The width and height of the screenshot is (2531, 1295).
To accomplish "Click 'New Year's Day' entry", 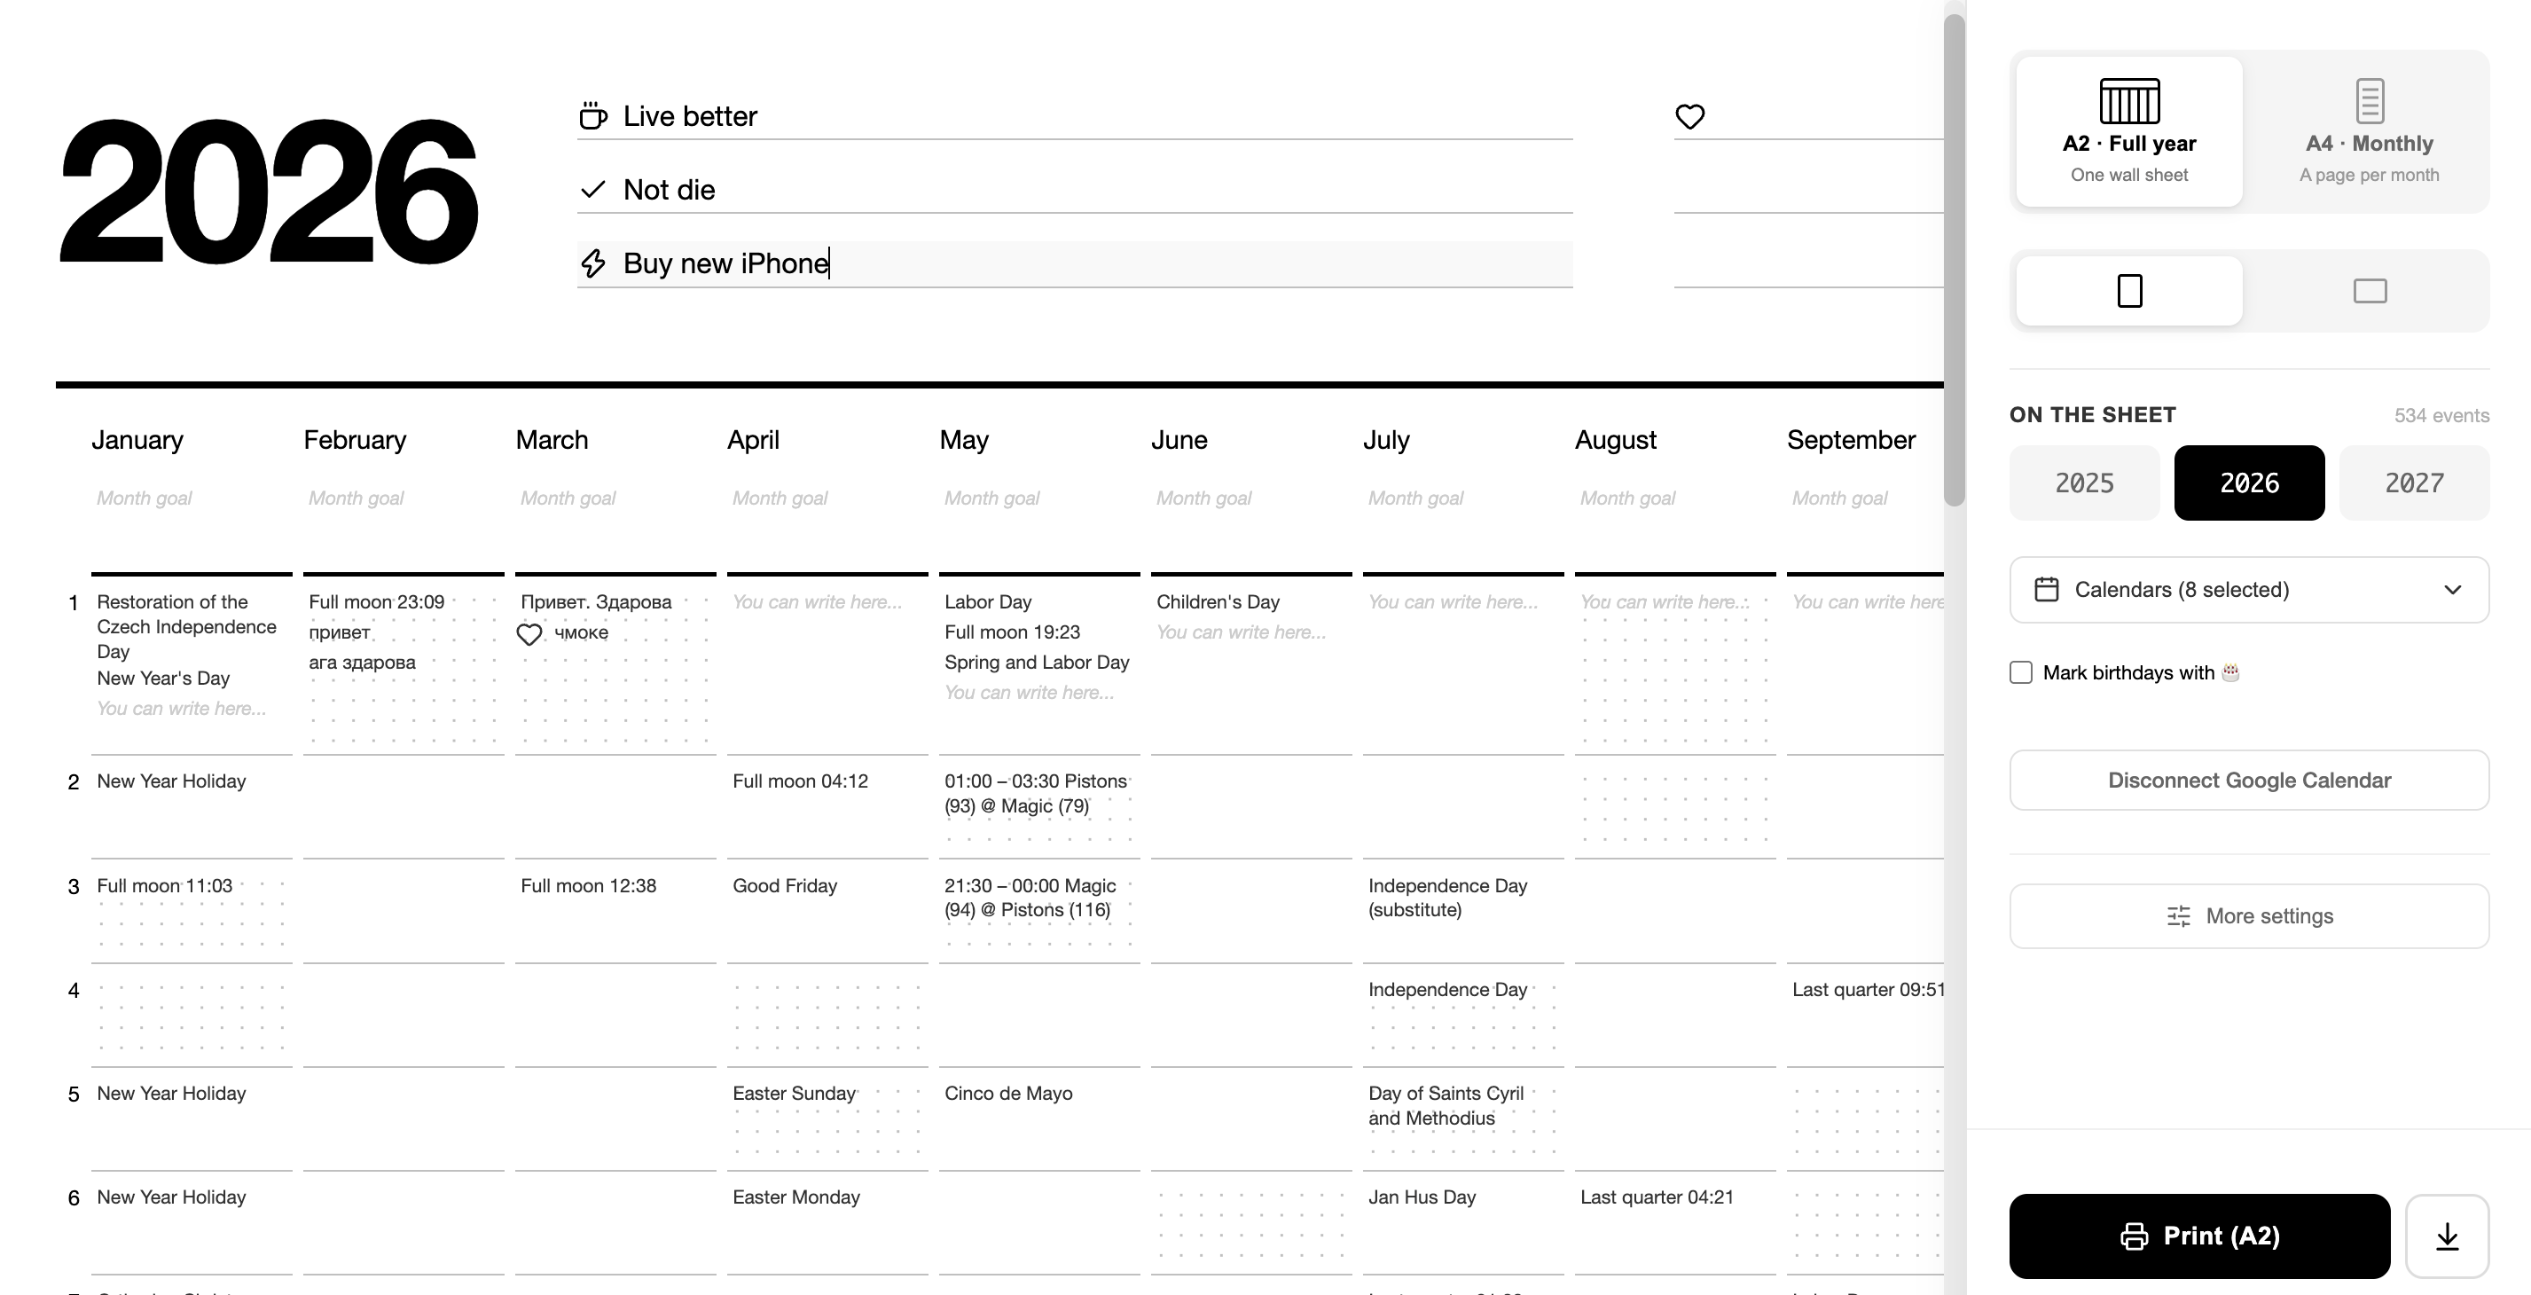I will 163,678.
